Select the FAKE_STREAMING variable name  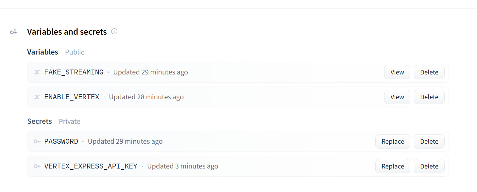[x=74, y=72]
